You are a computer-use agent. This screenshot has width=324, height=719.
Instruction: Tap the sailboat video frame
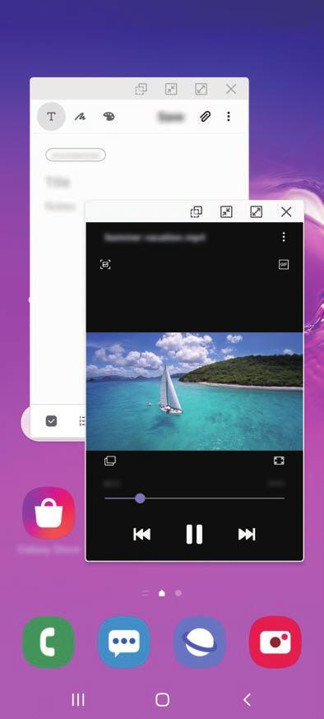click(195, 391)
